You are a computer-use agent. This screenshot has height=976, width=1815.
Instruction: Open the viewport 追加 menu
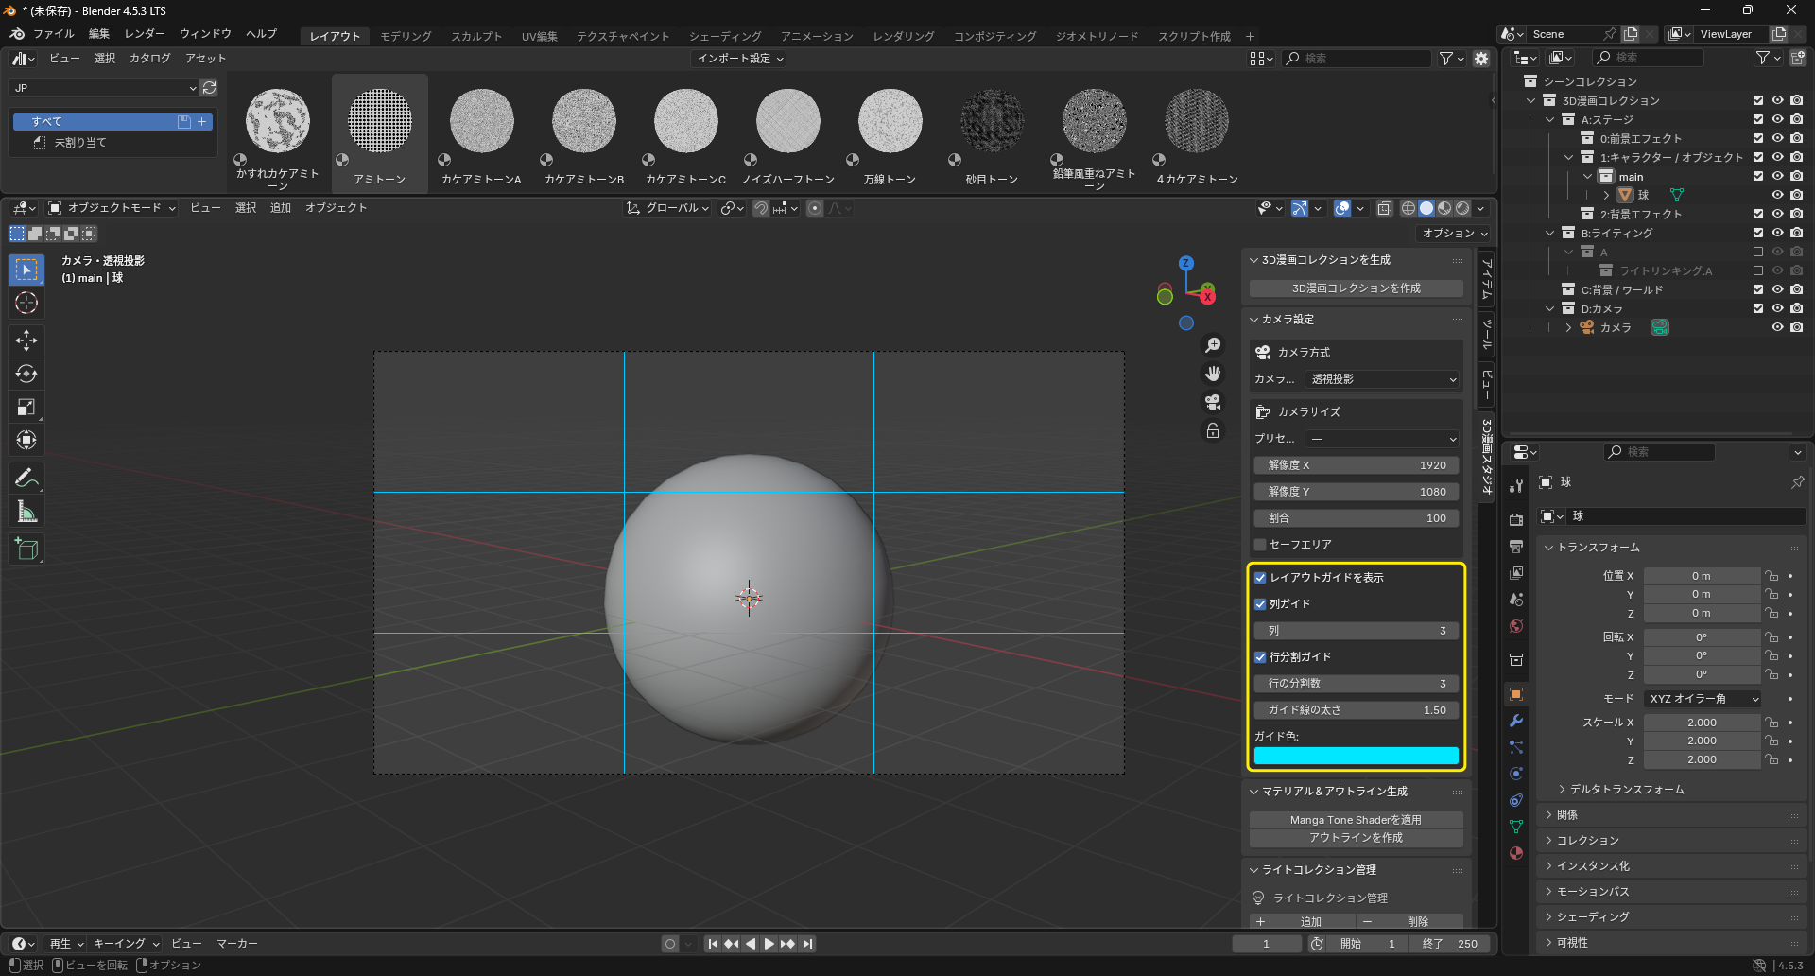click(281, 208)
